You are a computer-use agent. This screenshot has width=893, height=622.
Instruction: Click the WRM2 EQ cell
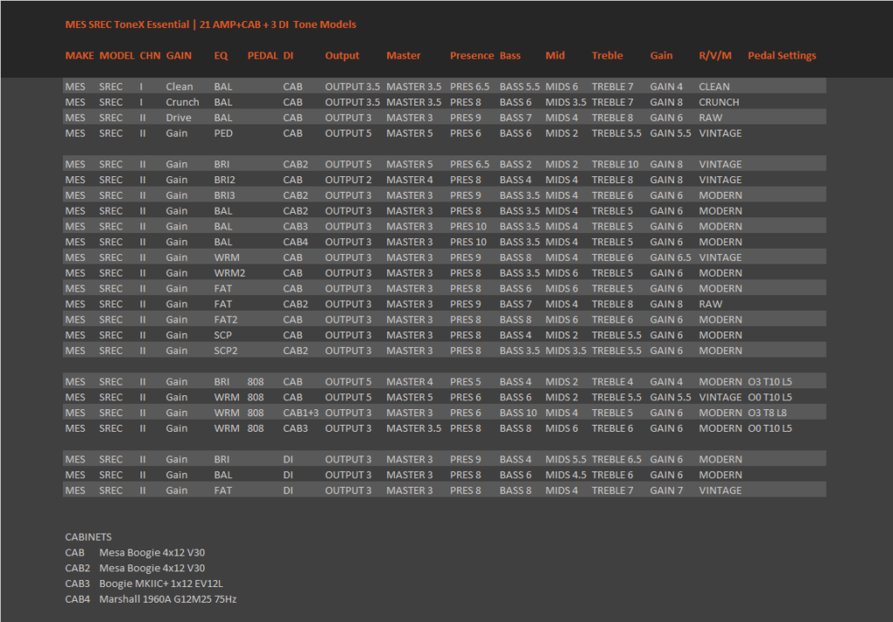[229, 273]
